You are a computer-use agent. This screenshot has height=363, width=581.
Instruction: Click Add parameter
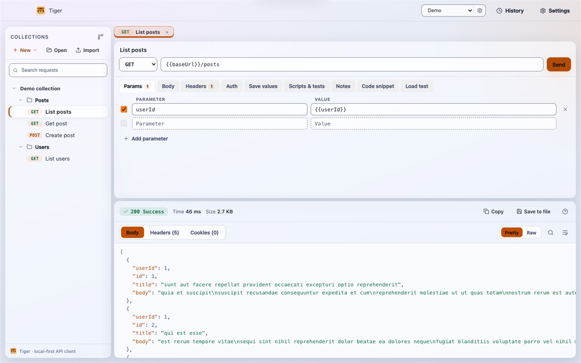146,139
